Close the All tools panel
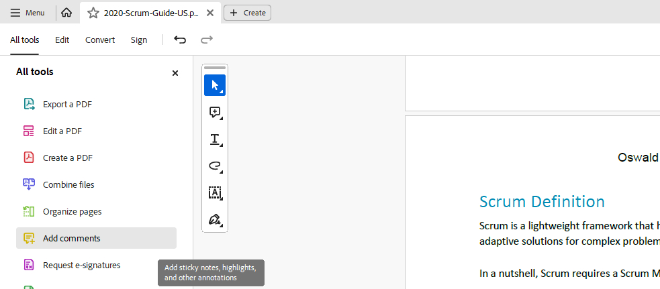 click(x=175, y=73)
